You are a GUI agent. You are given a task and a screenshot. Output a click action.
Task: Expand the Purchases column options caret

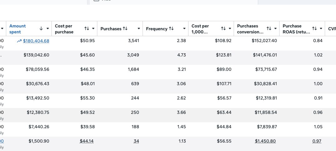point(139,29)
